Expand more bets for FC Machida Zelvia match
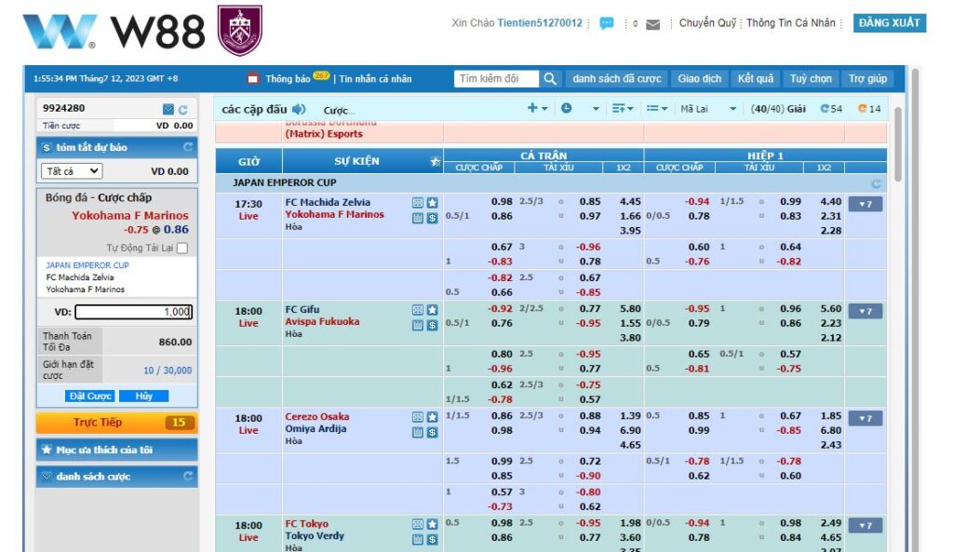Screen dimensions: 953x552 click(866, 204)
